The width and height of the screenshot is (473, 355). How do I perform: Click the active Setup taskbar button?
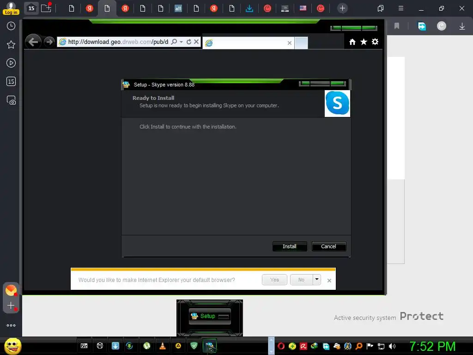click(x=210, y=346)
